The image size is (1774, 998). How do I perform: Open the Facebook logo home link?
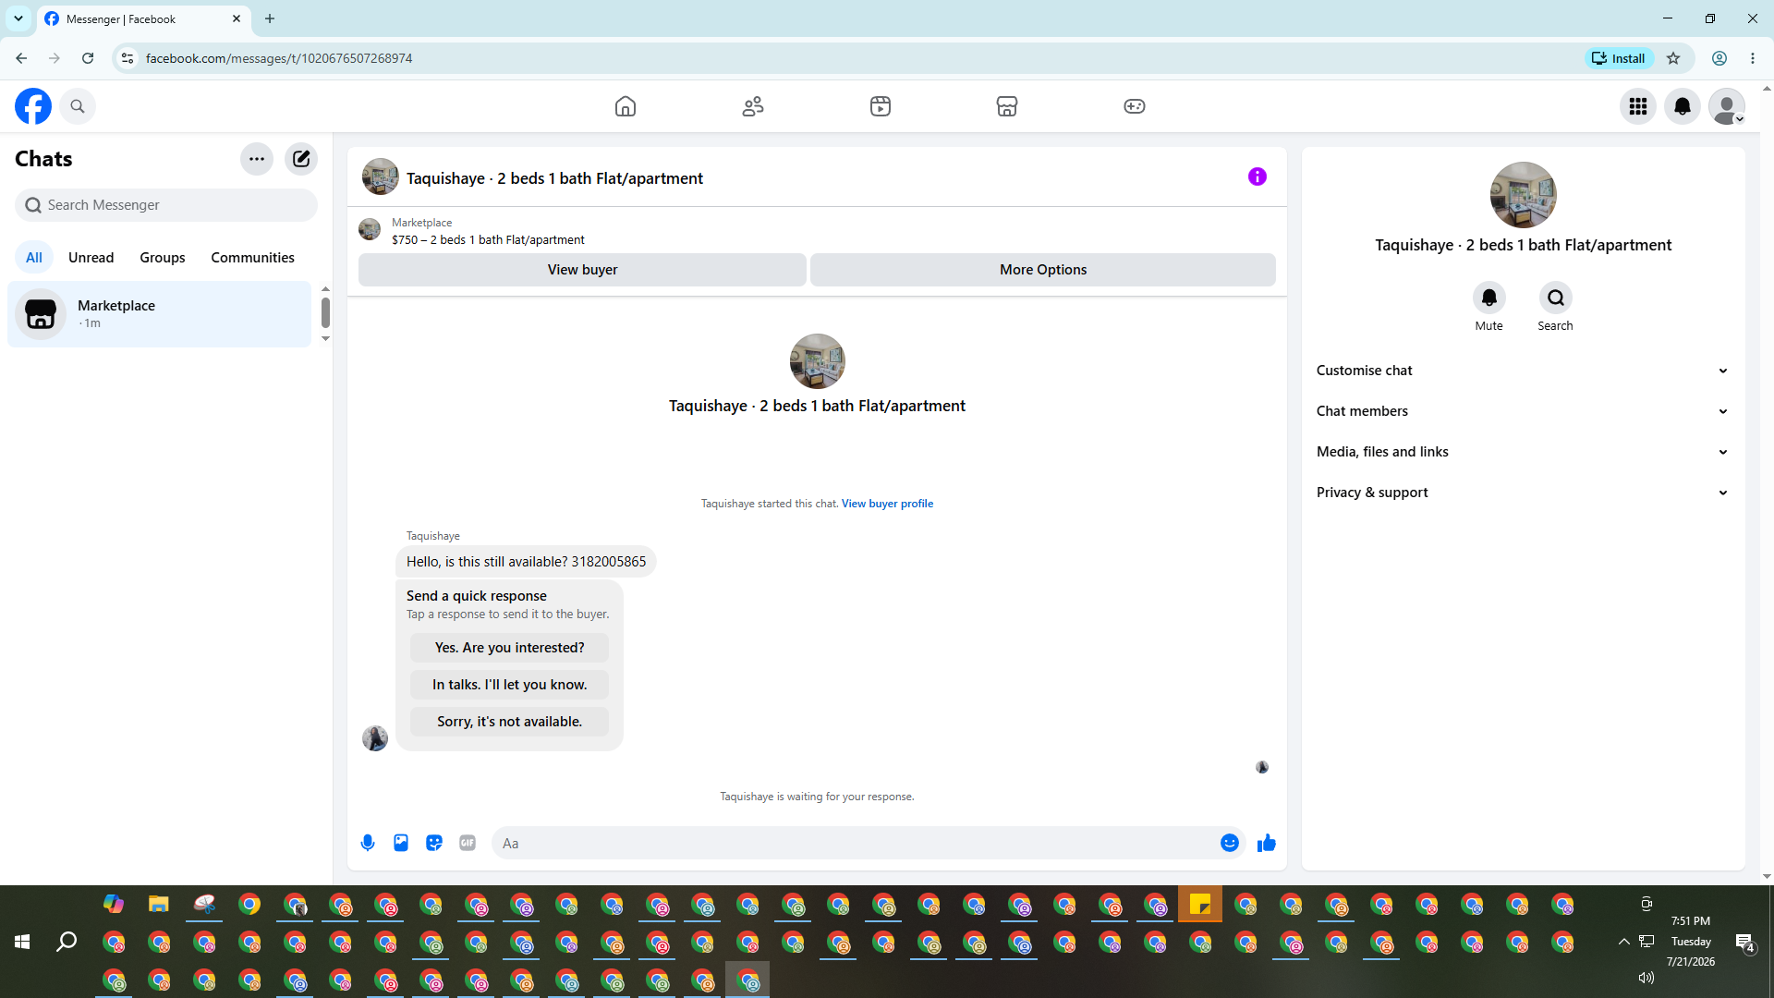[x=33, y=106]
